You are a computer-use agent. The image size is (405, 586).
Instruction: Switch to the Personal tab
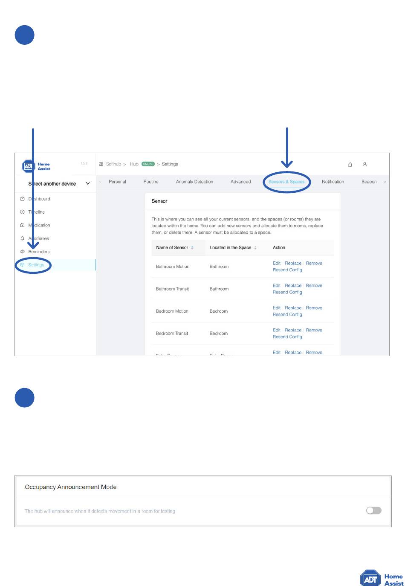click(117, 182)
